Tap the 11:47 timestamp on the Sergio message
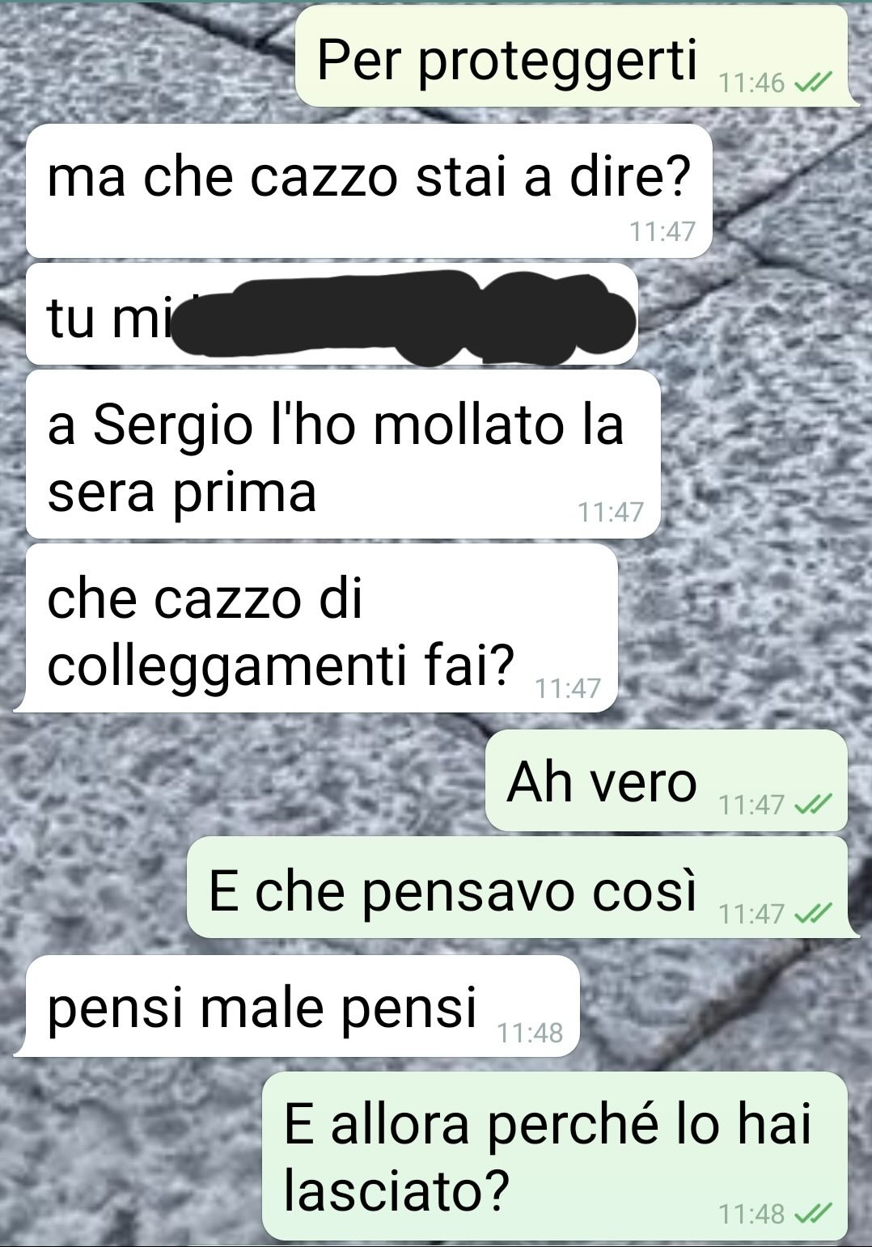The width and height of the screenshot is (872, 1247). 611,512
